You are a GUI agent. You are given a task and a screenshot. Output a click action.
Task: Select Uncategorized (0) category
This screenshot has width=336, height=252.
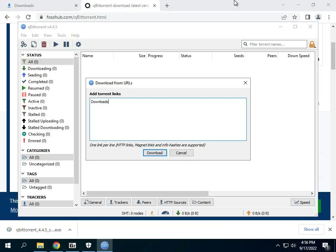44,164
